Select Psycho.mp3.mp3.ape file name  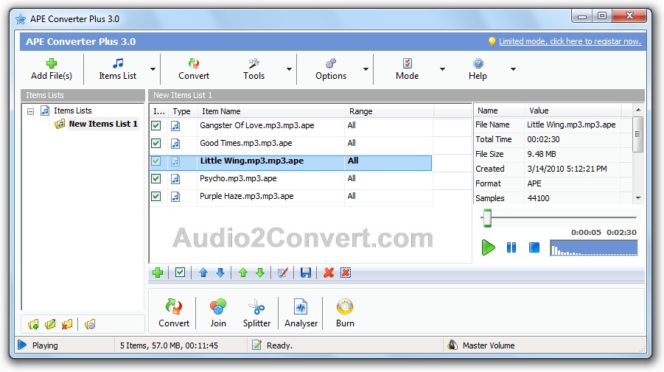coord(238,178)
